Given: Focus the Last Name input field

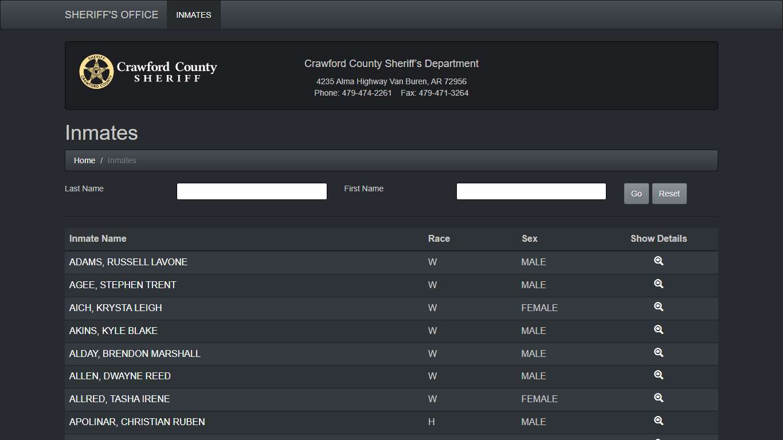Looking at the screenshot, I should coord(252,191).
